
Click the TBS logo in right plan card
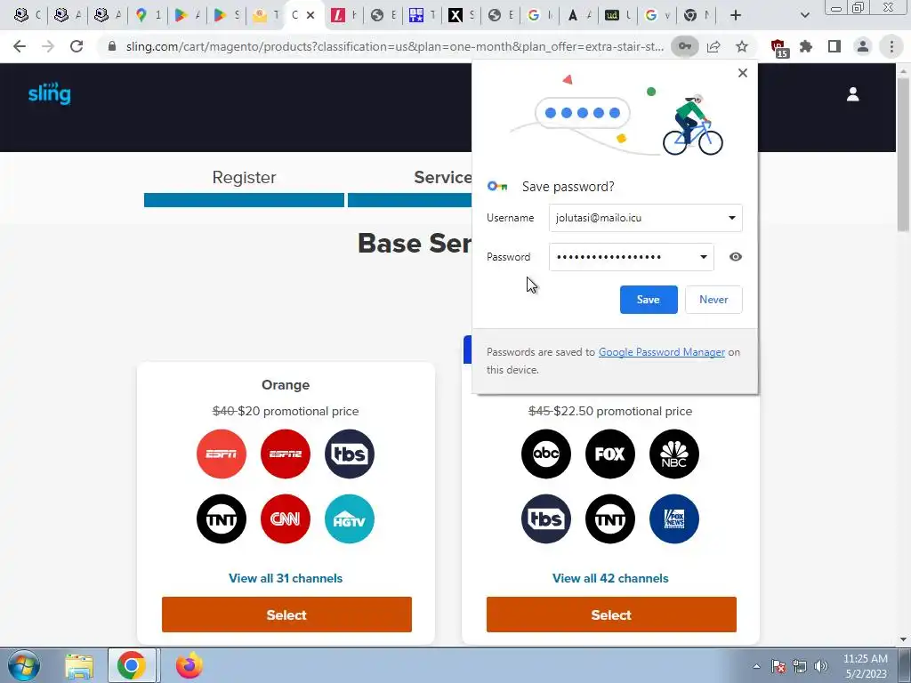[x=546, y=519]
